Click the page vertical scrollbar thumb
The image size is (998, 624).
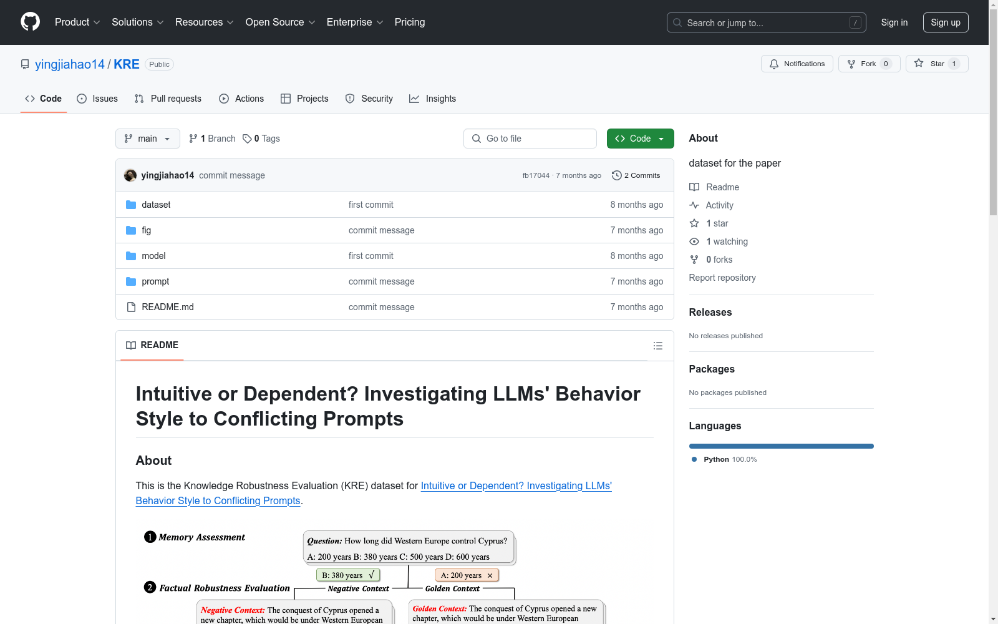click(993, 112)
